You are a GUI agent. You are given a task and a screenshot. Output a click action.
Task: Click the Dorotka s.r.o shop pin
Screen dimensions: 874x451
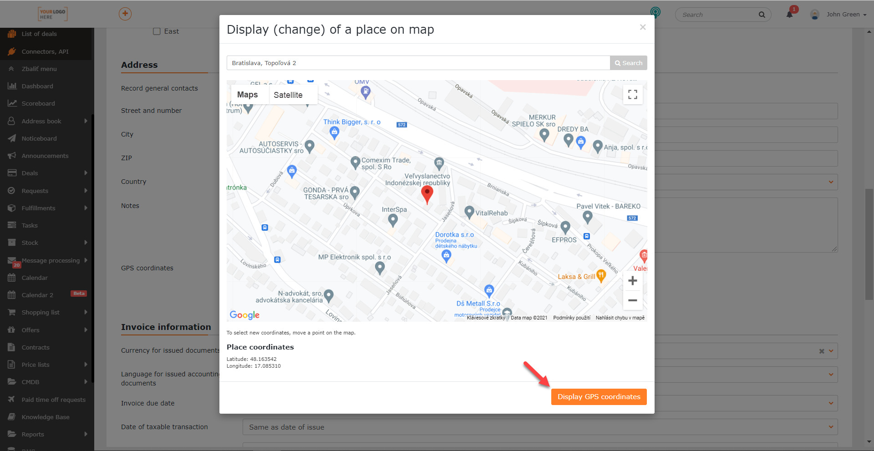(447, 256)
